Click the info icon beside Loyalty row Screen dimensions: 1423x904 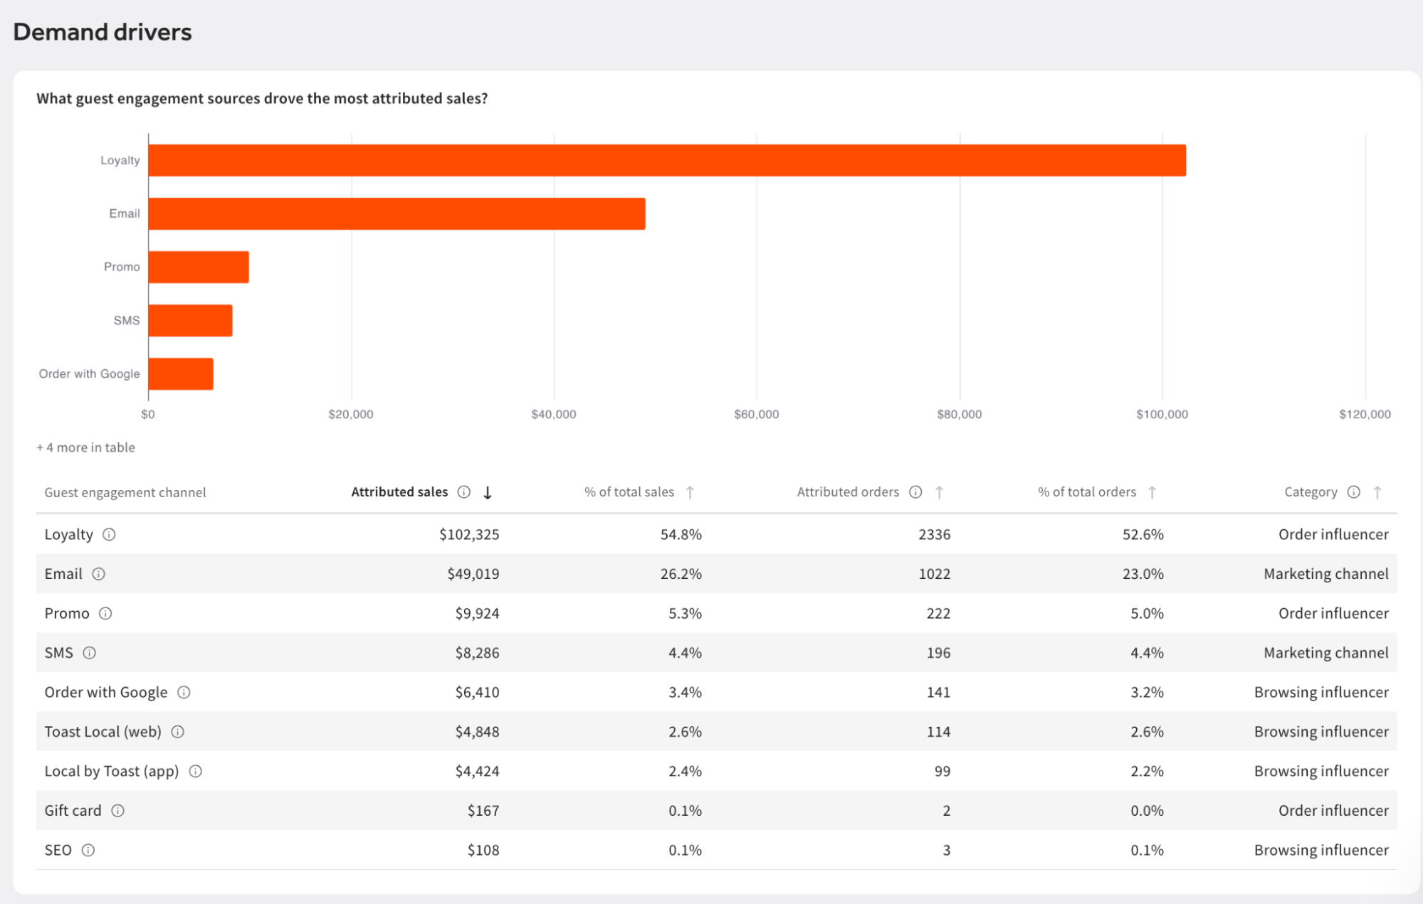(109, 535)
